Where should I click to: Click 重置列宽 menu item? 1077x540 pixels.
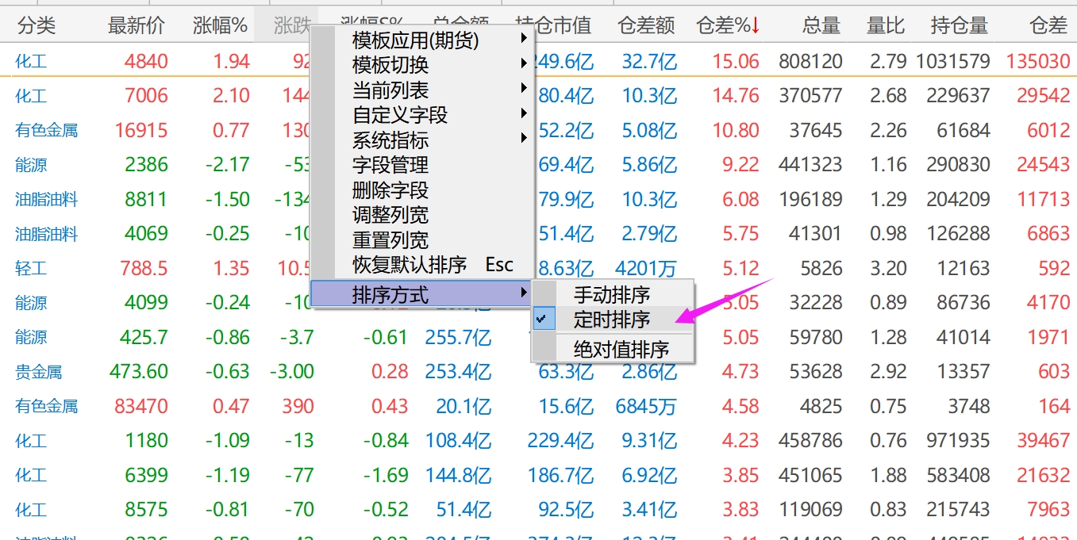(x=390, y=240)
